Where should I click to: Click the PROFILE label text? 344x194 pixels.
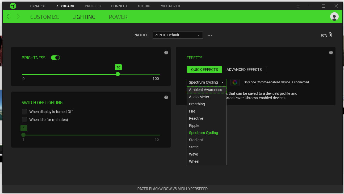point(141,35)
